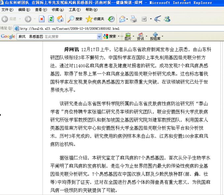Image resolution: width=224 pixels, height=195 pixels.
Task: Open the 收藏(A) menu
Action: click(x=58, y=10)
